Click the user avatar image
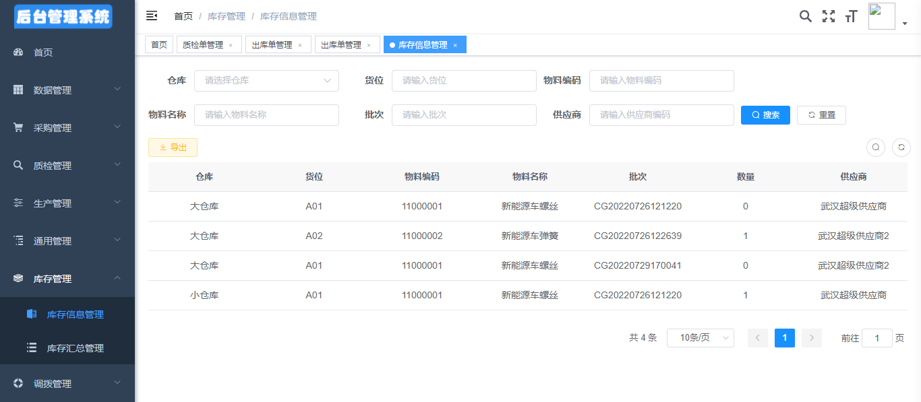Image resolution: width=921 pixels, height=402 pixels. coord(881,16)
